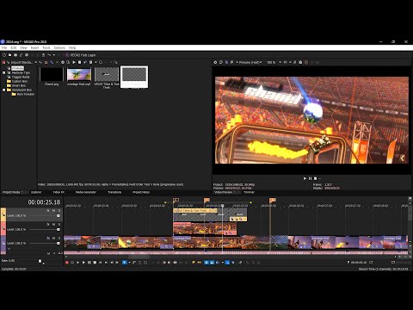This screenshot has width=413, height=310.
Task: Select the Normal Edit Tool
Action: pyautogui.click(x=124, y=263)
